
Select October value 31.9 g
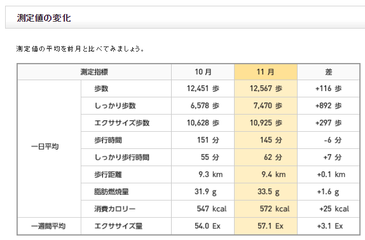coord(205,192)
